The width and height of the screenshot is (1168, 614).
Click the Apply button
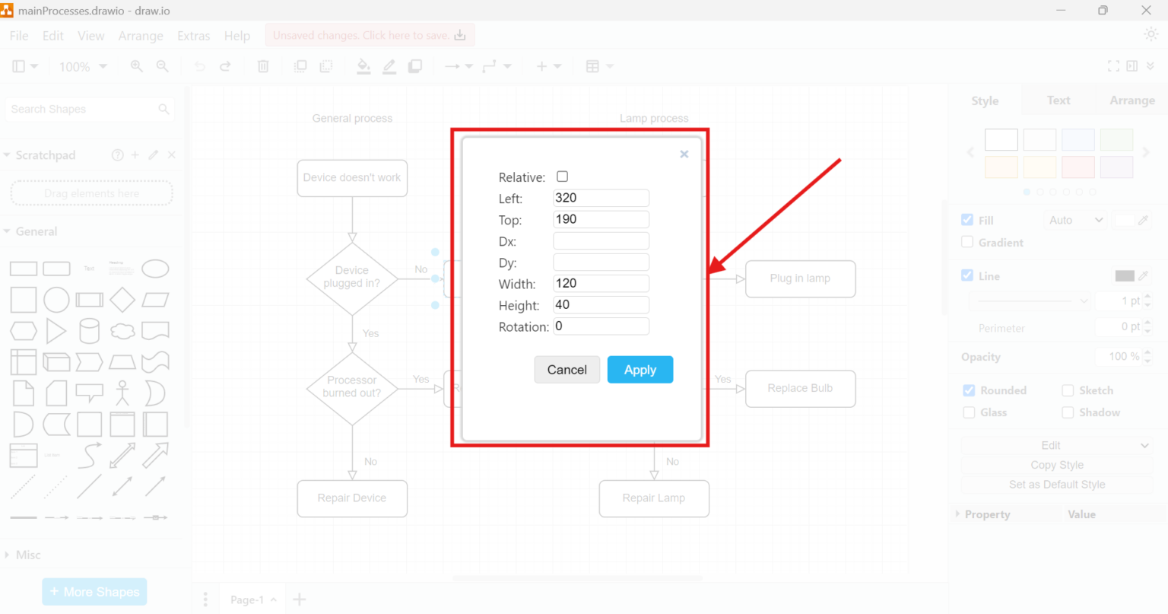pos(640,370)
